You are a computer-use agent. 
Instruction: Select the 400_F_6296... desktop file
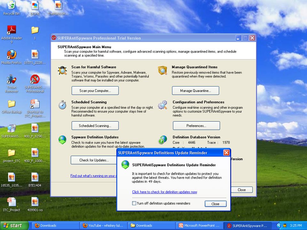pos(35,128)
